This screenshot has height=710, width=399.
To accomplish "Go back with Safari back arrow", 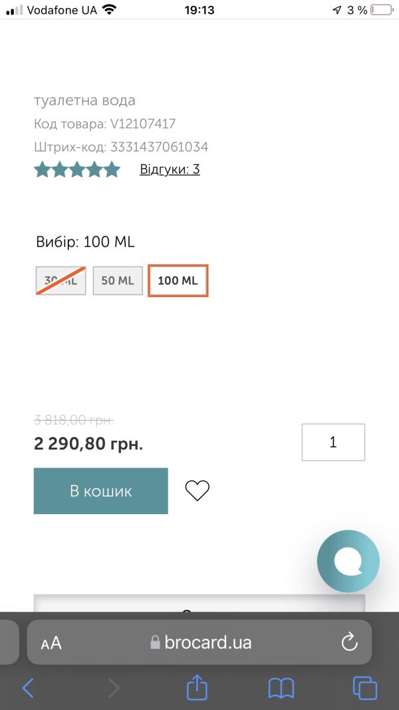I will pos(28,687).
